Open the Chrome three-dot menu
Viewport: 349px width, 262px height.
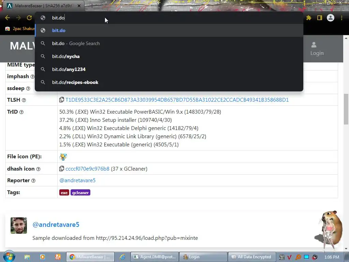click(x=342, y=18)
